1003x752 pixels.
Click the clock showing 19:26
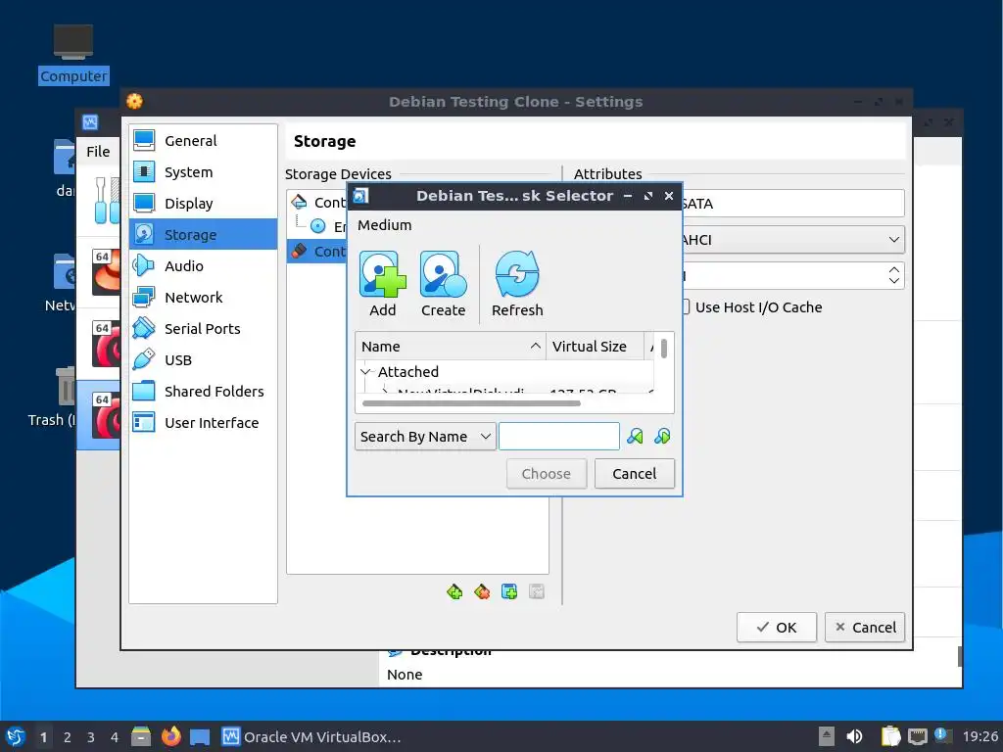coord(979,736)
